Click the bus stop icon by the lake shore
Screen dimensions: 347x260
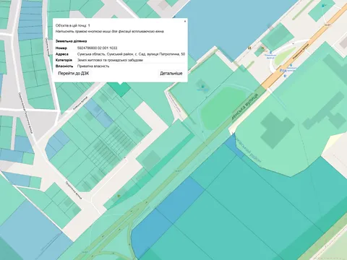[270, 52]
